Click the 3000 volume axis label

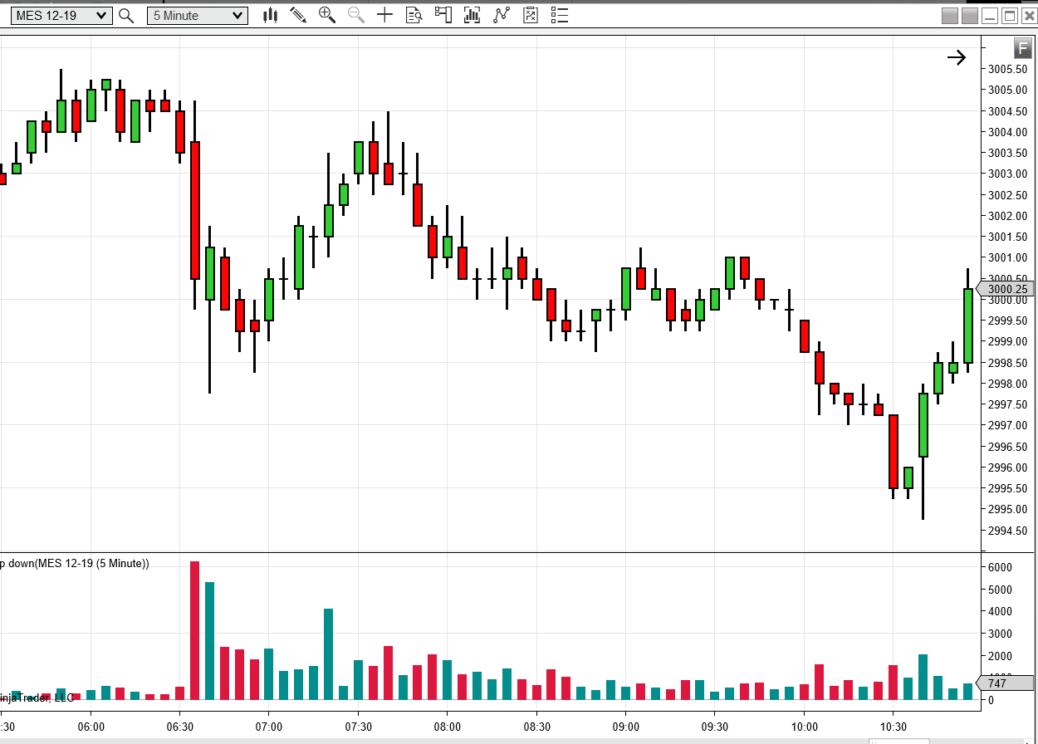pos(1000,634)
